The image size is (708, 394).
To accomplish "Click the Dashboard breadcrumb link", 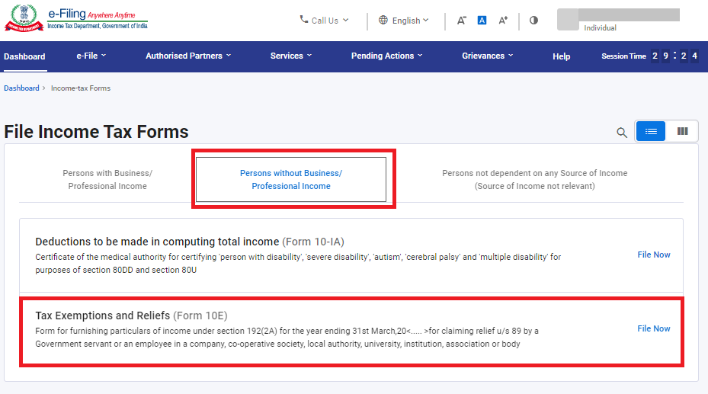I will 21,88.
